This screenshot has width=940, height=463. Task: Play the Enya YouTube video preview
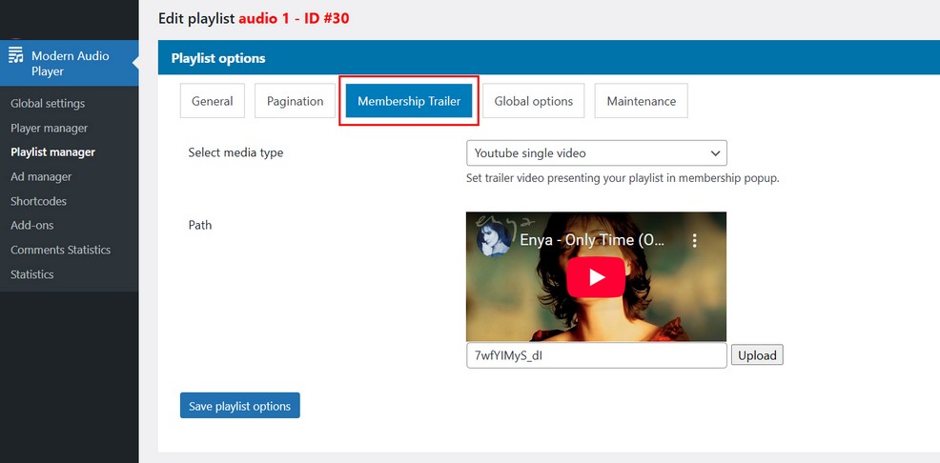click(x=596, y=277)
